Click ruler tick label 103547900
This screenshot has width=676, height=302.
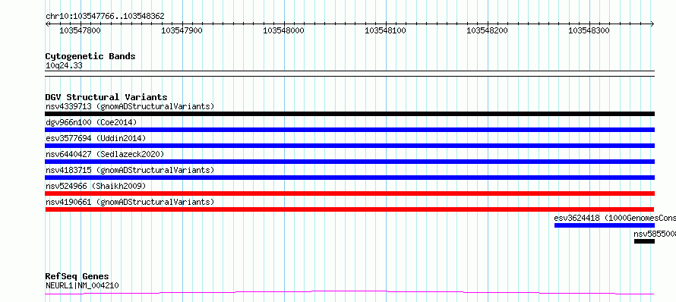(x=182, y=30)
